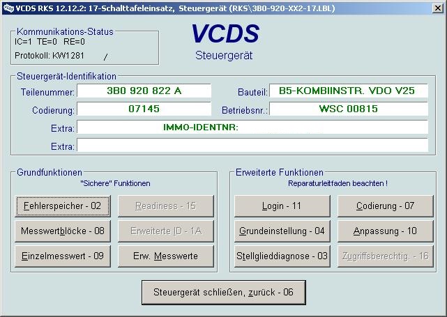Click the large VCDS logo heading
The width and height of the screenshot is (447, 317).
click(x=225, y=33)
